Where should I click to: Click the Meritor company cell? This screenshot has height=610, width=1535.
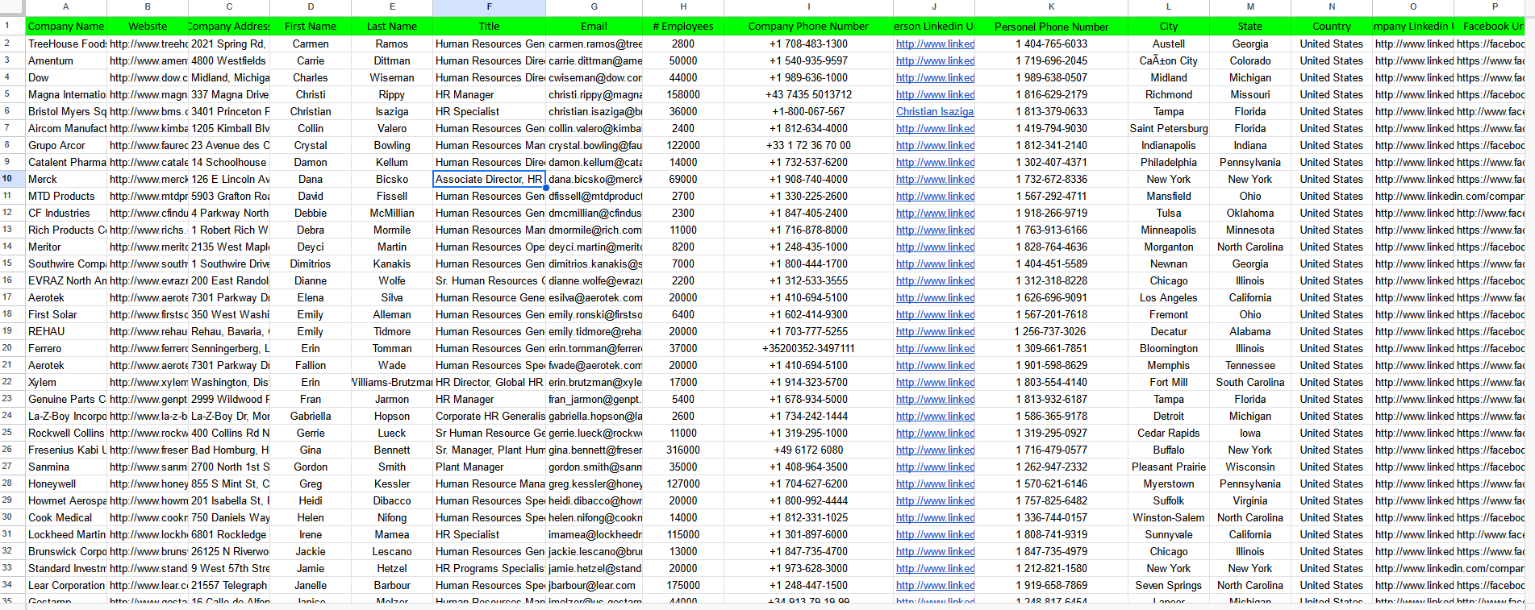(x=66, y=247)
